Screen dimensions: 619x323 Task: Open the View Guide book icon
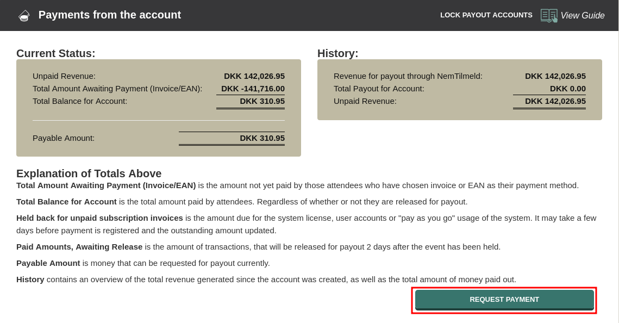[x=549, y=15]
